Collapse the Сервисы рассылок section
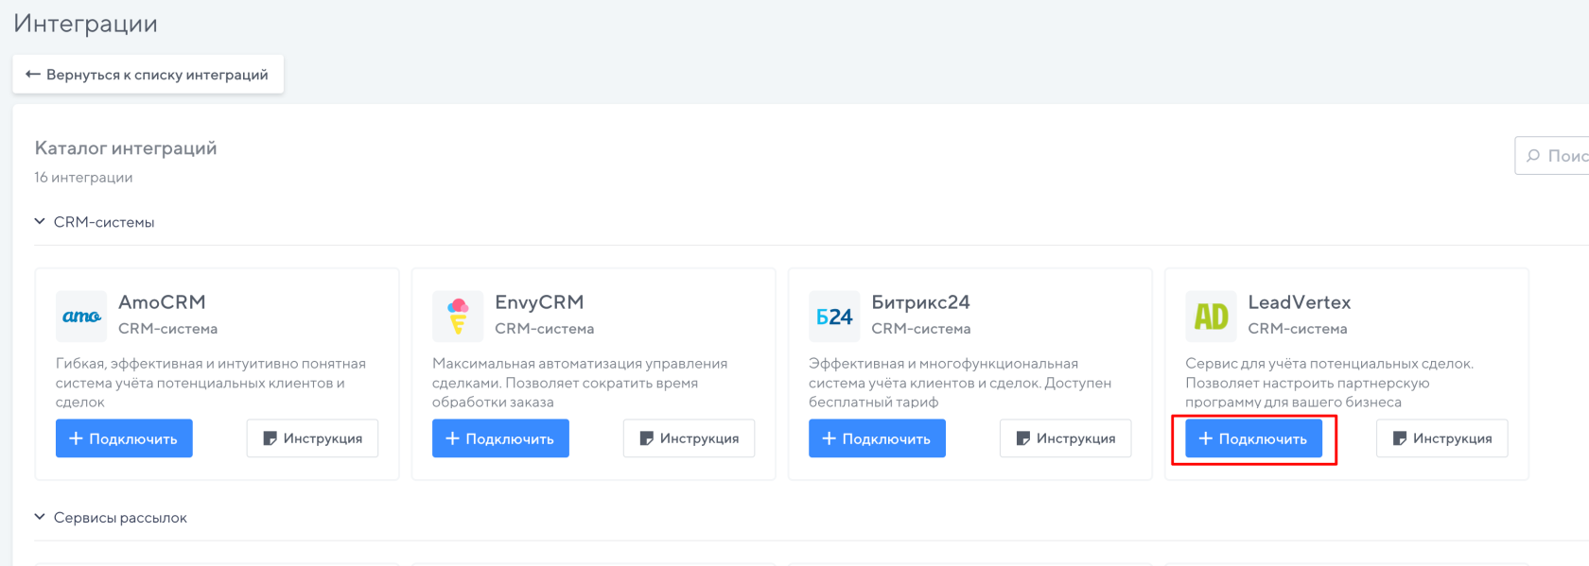The width and height of the screenshot is (1589, 566). (x=40, y=518)
